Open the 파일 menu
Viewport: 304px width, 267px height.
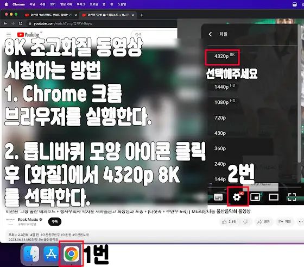pos(32,4)
